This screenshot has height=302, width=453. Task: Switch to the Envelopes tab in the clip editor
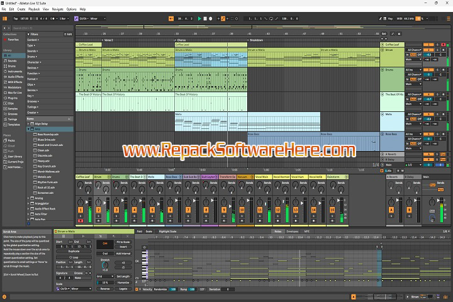point(292,232)
